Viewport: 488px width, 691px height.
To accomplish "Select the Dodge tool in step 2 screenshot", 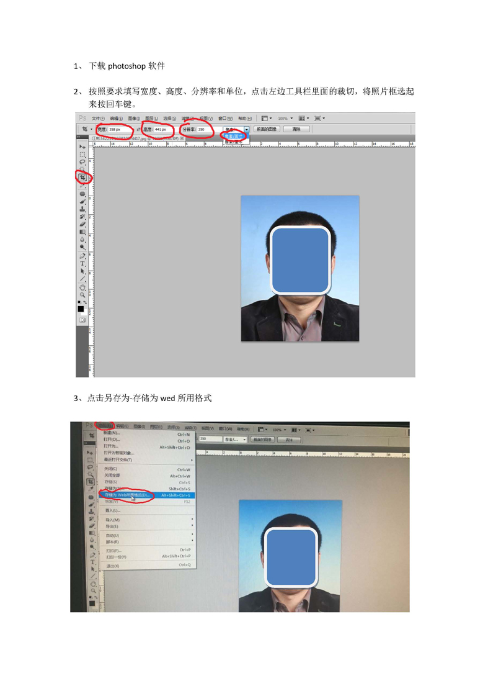I will pos(82,247).
